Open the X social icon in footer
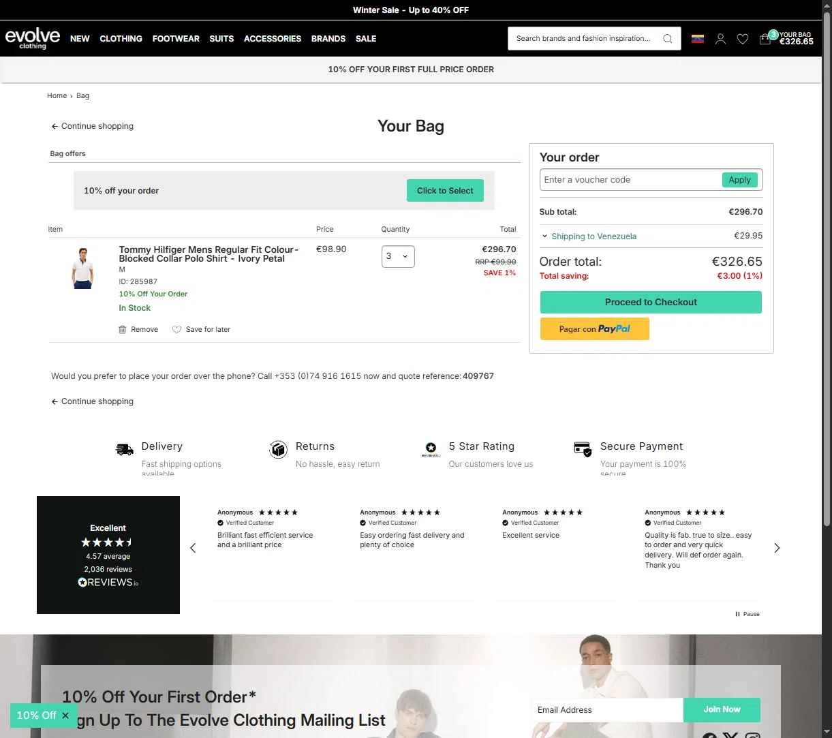The image size is (832, 738). (730, 735)
